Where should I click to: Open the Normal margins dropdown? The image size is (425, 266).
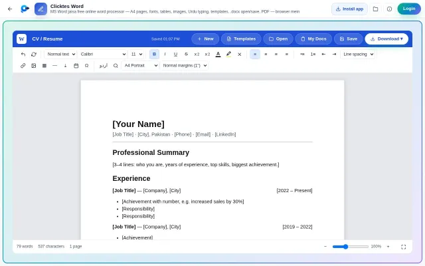point(185,66)
